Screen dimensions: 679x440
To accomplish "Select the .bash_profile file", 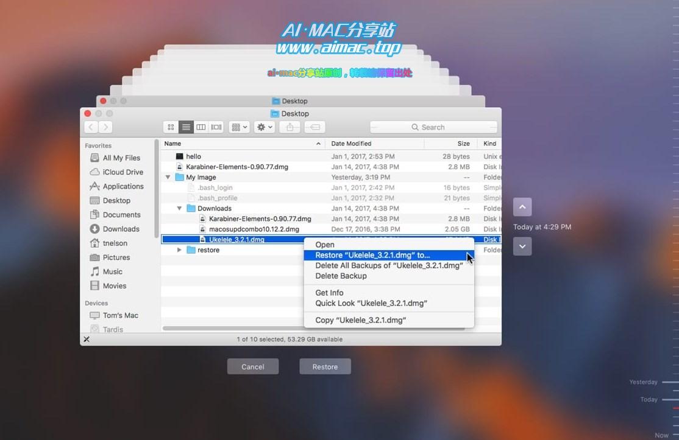I will 332,198.
